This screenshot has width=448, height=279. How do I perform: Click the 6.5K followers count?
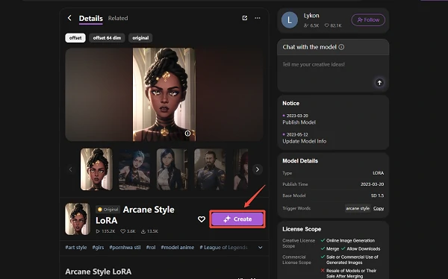(x=311, y=25)
